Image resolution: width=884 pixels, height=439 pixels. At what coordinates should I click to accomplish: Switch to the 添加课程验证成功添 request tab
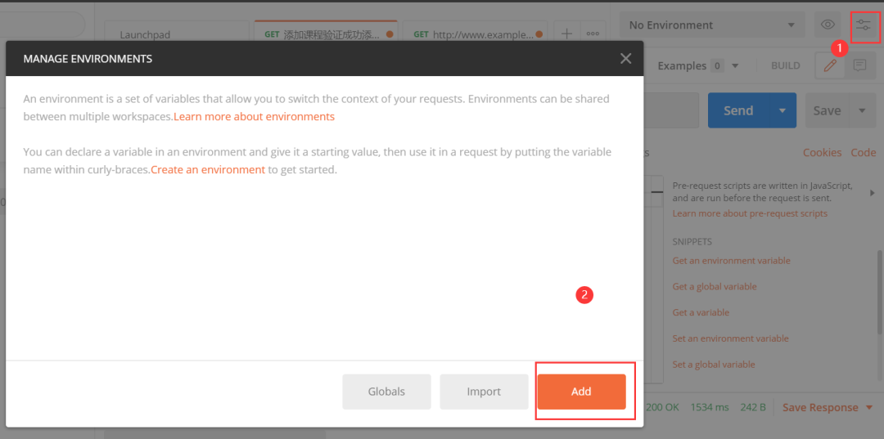326,34
